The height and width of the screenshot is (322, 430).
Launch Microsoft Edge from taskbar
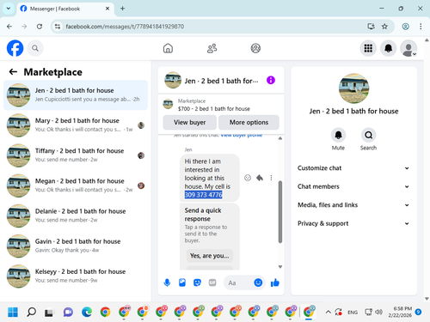[x=87, y=312]
